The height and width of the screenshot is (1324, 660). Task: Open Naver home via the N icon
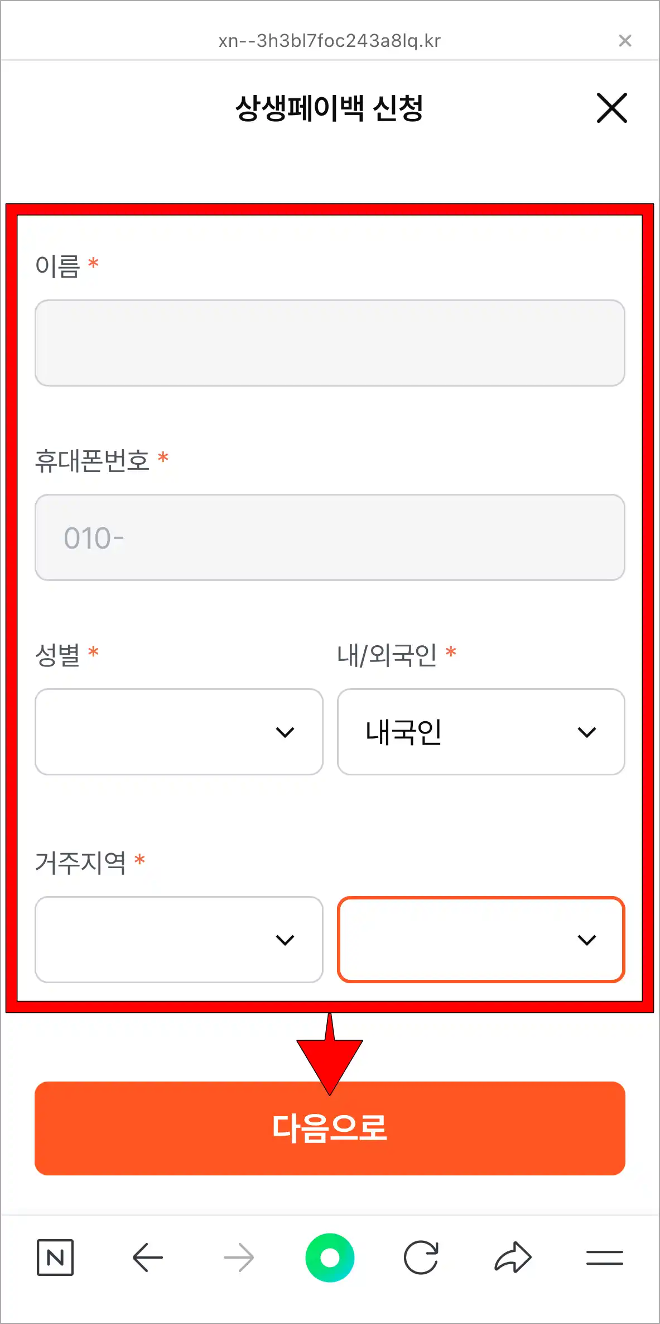[x=55, y=1258]
